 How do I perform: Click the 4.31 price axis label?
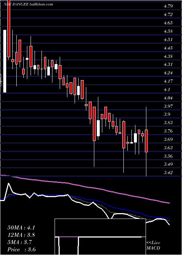[x=168, y=64]
